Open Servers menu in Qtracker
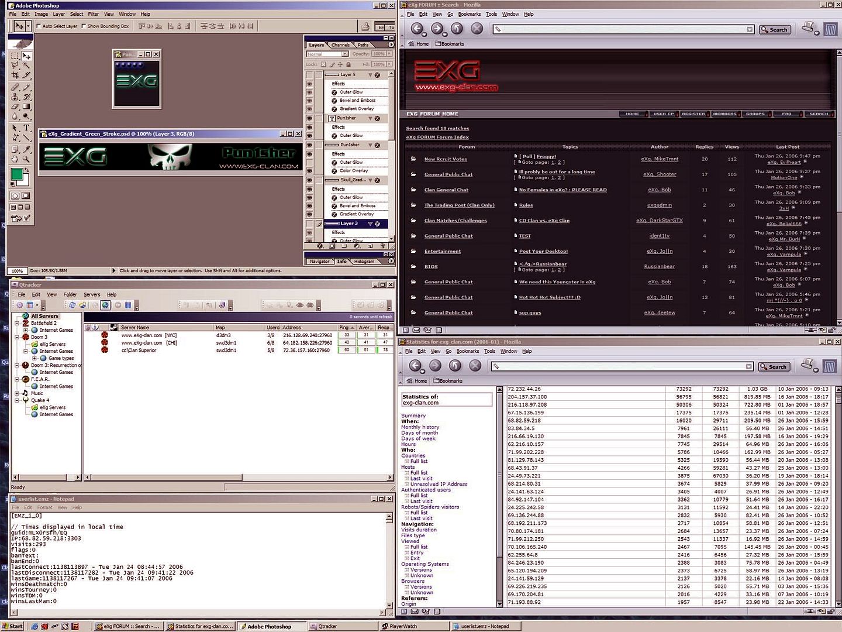 click(x=92, y=294)
